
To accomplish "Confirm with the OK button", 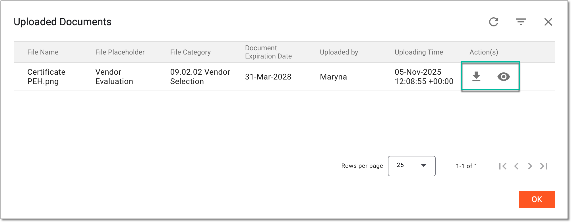I will [537, 200].
